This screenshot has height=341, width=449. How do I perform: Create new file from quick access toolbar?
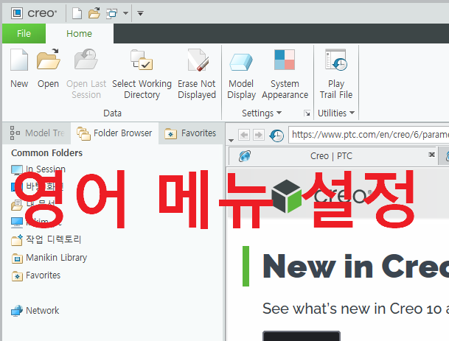click(77, 13)
